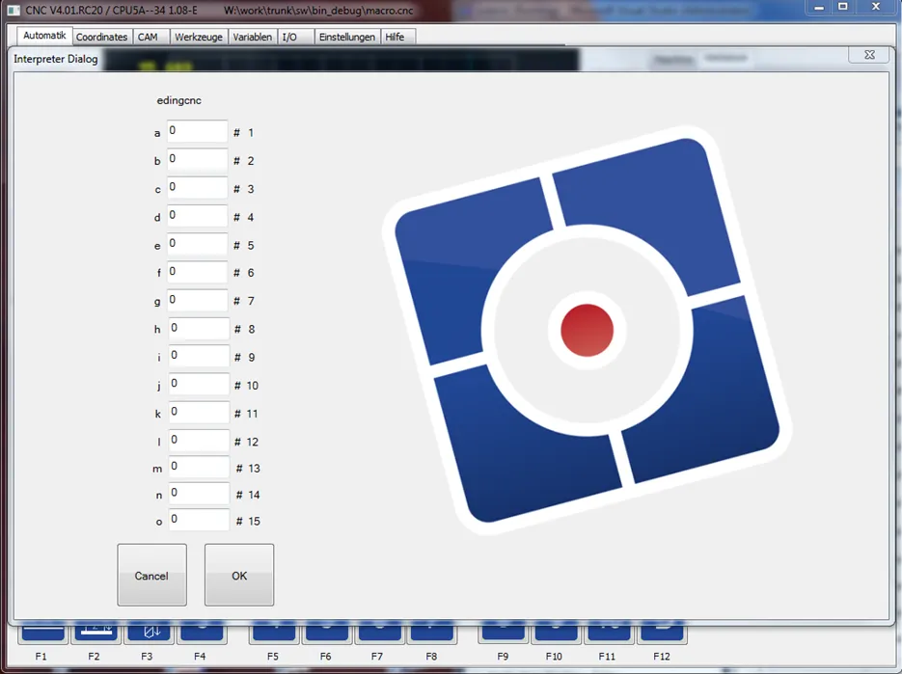Maximize the CNC window
The width and height of the screenshot is (902, 674).
[843, 7]
